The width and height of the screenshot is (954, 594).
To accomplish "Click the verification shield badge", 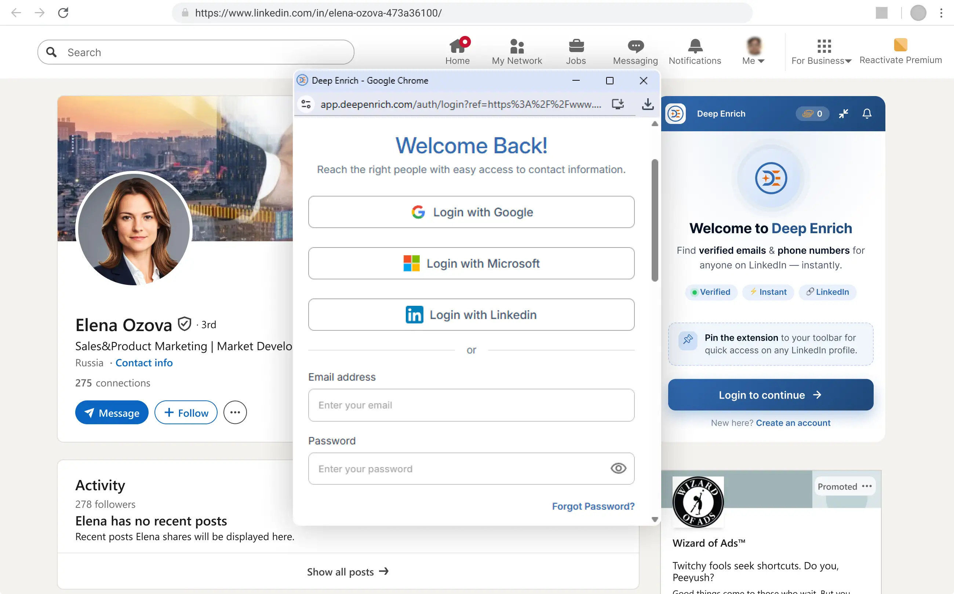I will (184, 324).
